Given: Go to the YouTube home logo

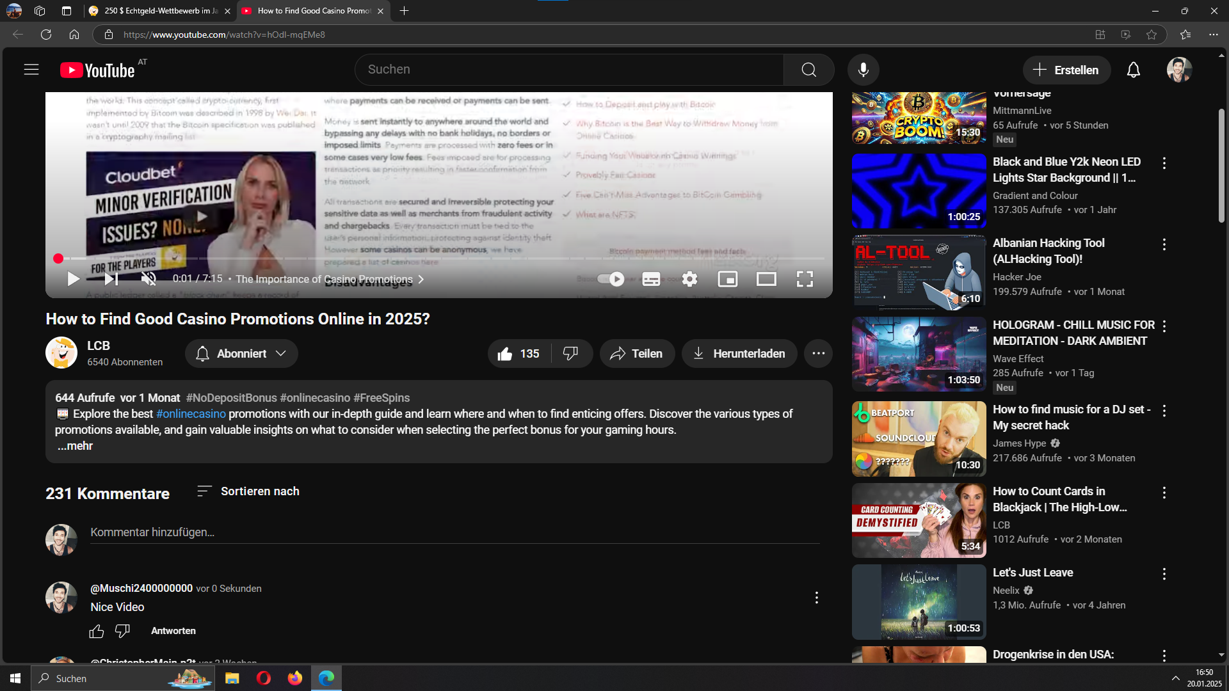Looking at the screenshot, I should click(x=97, y=70).
